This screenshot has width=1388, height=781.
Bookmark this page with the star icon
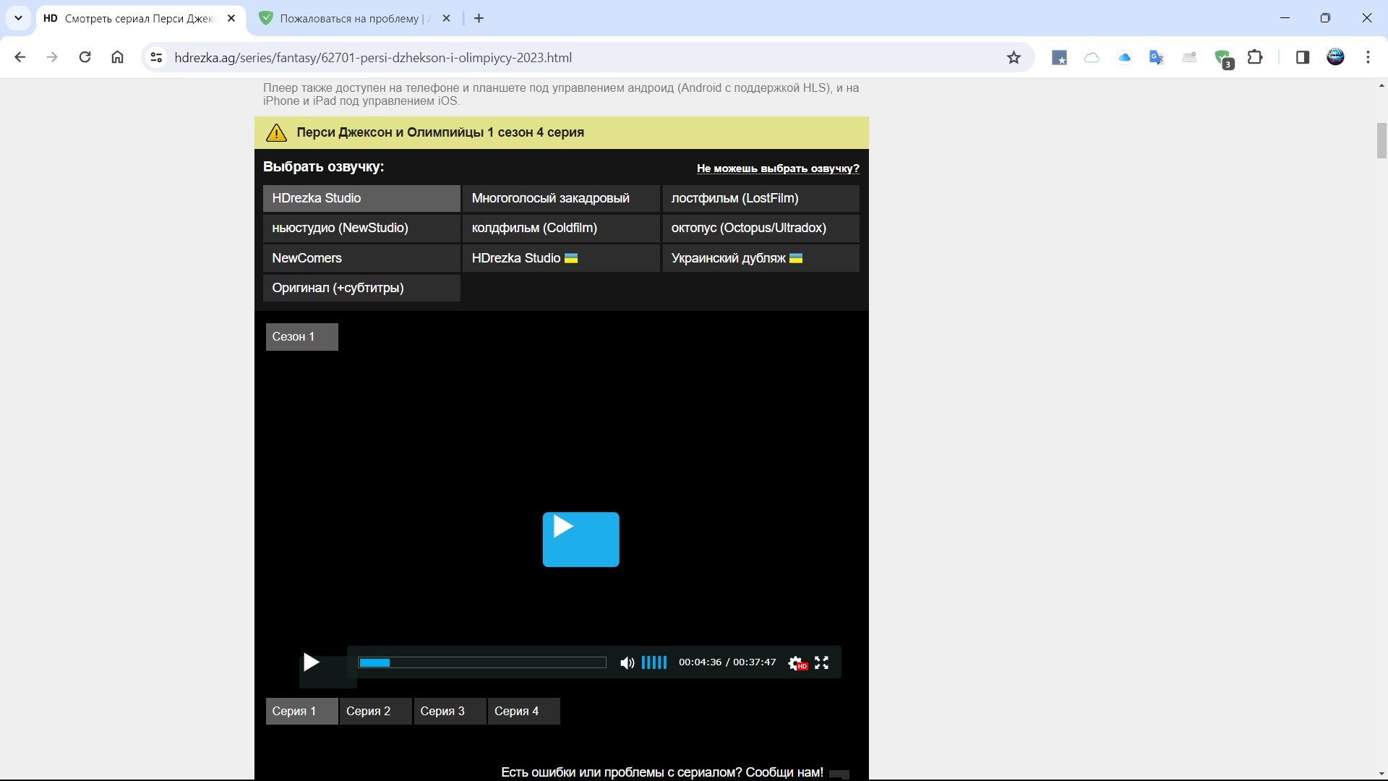point(1014,58)
